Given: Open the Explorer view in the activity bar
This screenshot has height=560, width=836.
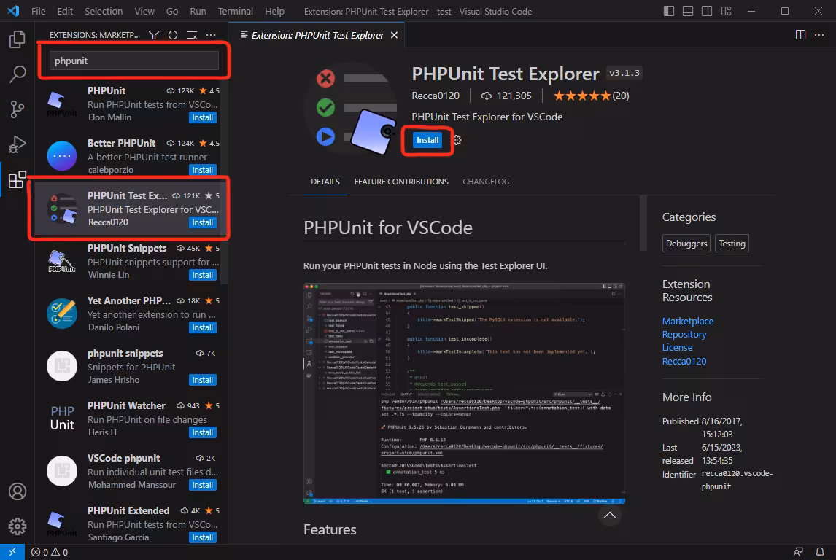Looking at the screenshot, I should pyautogui.click(x=17, y=39).
